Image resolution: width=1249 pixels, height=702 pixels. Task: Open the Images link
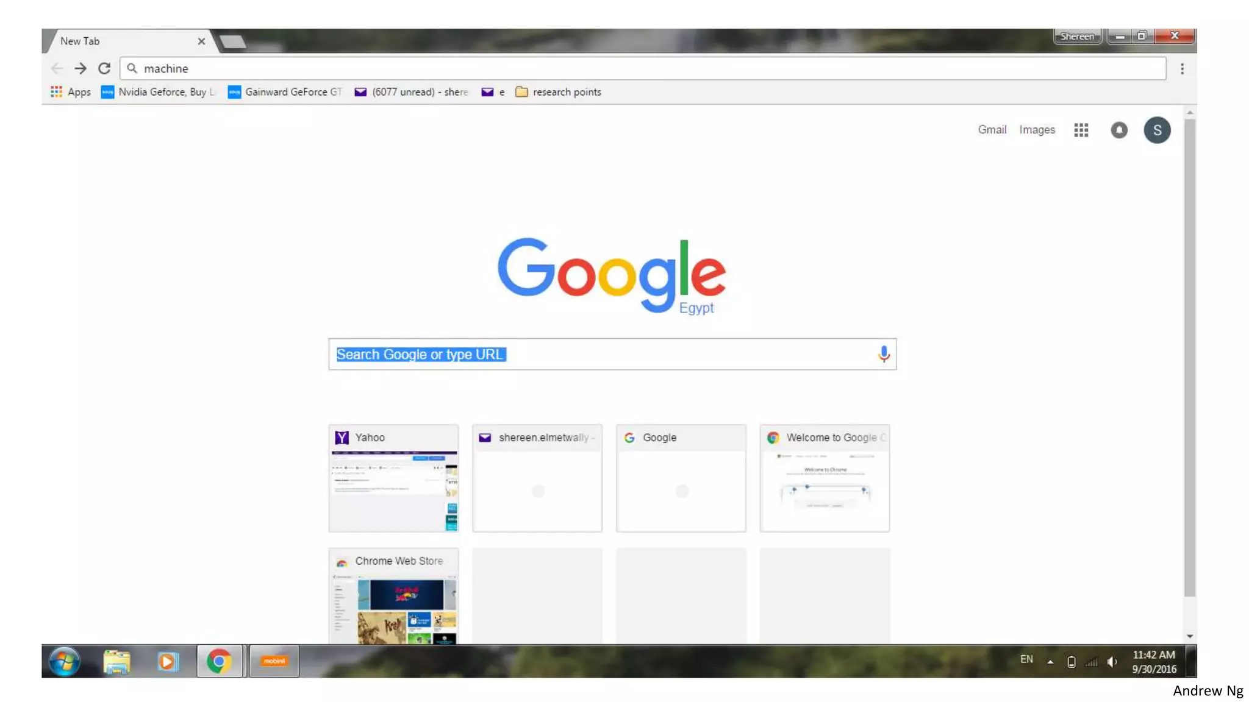(x=1037, y=130)
